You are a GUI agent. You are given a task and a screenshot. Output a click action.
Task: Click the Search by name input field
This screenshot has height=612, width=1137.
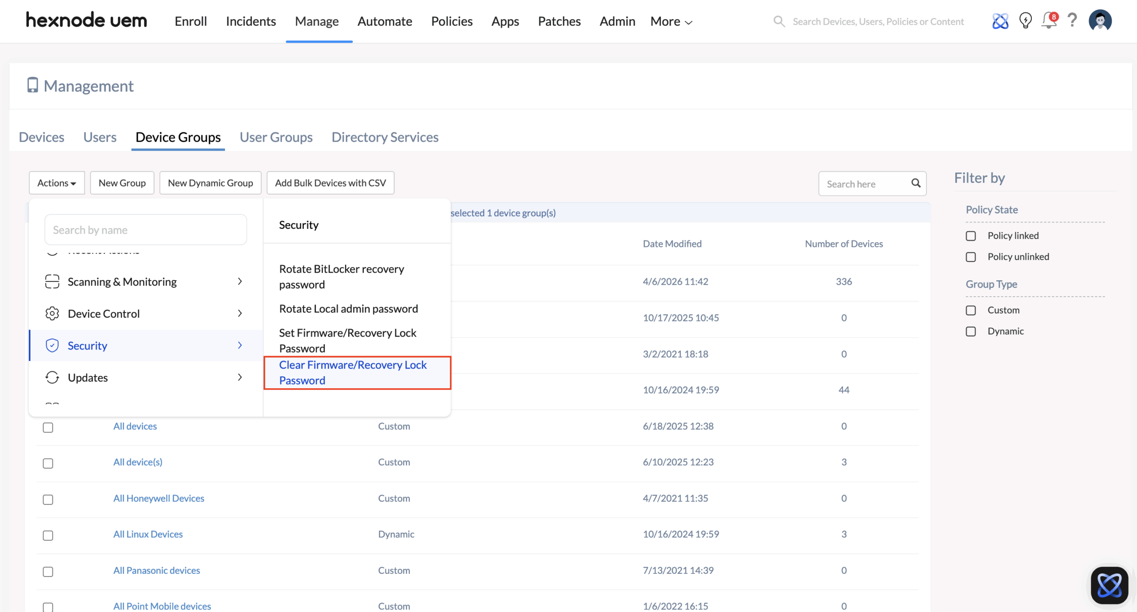coord(145,229)
